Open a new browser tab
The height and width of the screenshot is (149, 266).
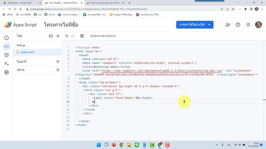click(129, 3)
